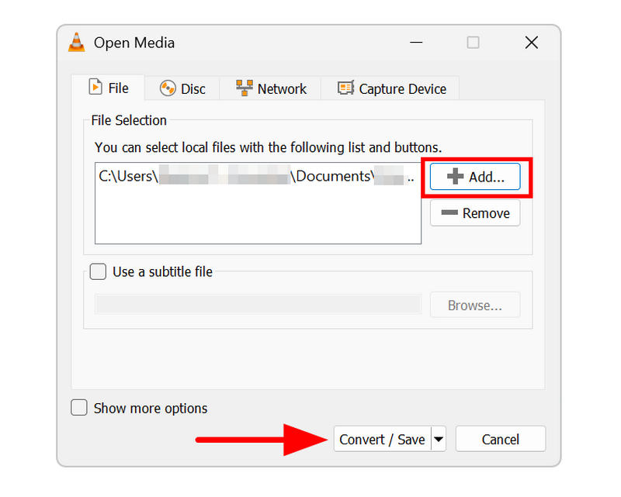The width and height of the screenshot is (621, 497).
Task: Click empty area of the file list box
Action: pyautogui.click(x=258, y=216)
